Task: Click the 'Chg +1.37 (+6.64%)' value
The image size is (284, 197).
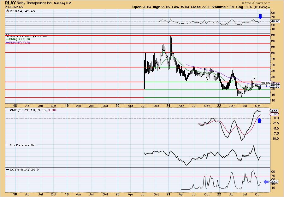Action: [x=251, y=7]
